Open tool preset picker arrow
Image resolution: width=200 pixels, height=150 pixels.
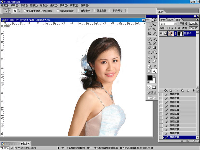pos(9,11)
